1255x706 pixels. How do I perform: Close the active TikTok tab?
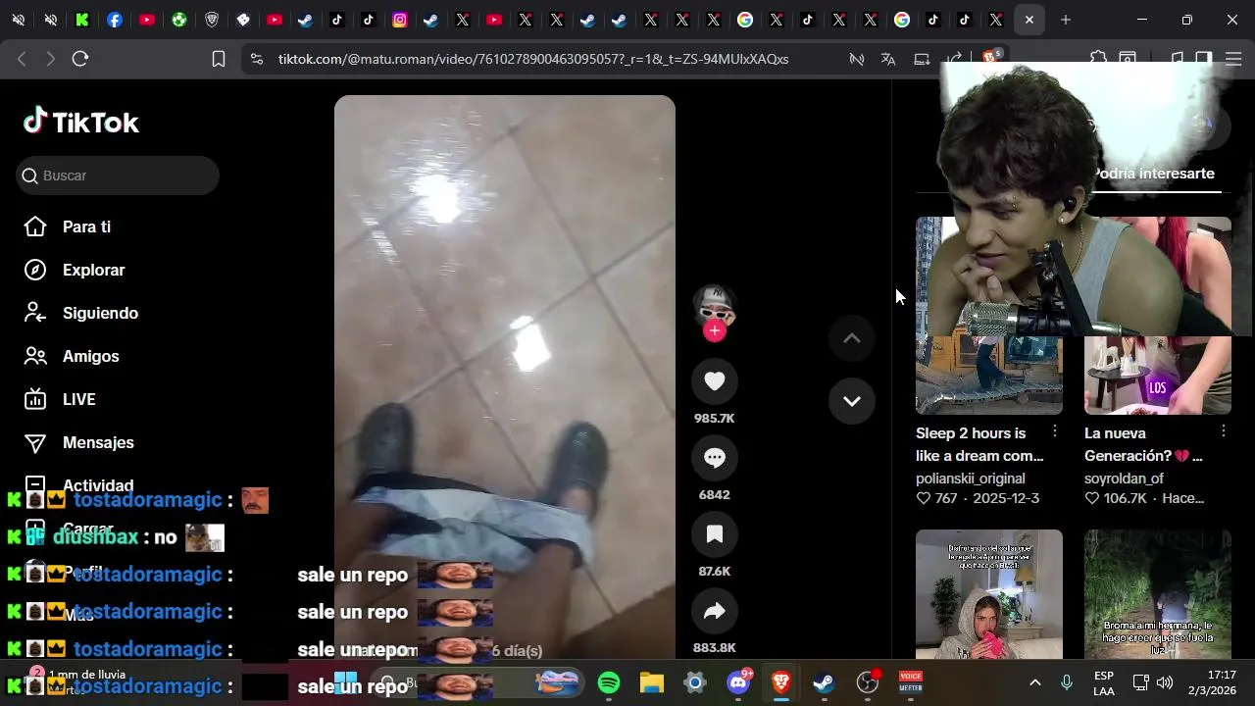pyautogui.click(x=1029, y=20)
